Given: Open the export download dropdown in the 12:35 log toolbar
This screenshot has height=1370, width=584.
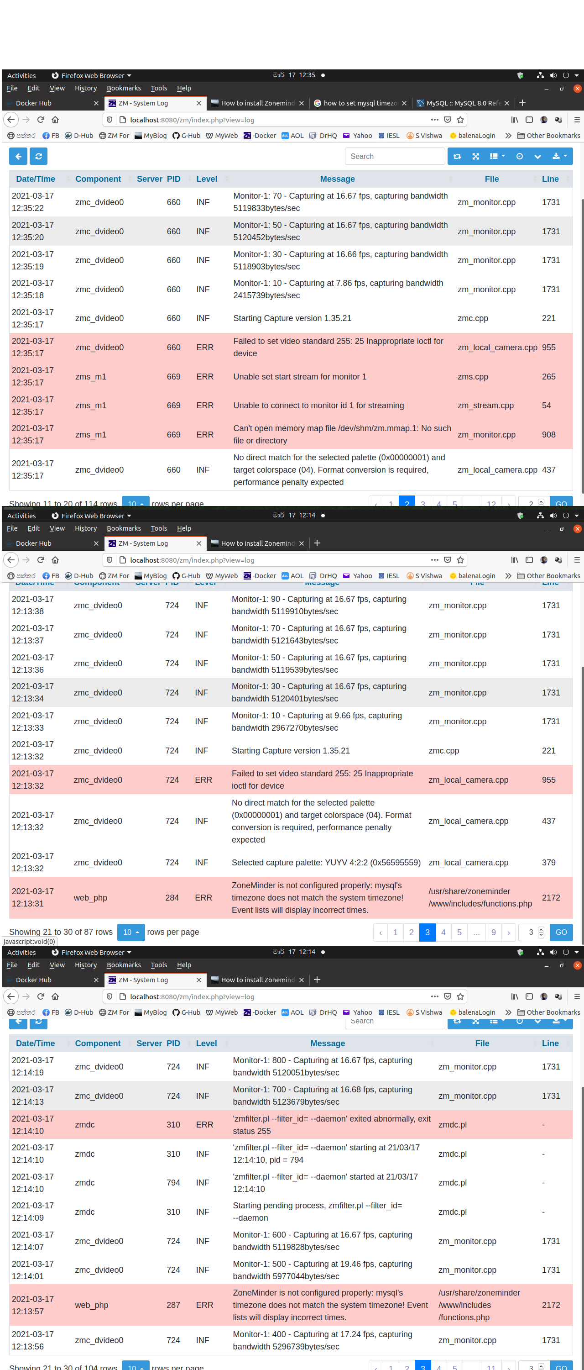Looking at the screenshot, I should coord(559,156).
